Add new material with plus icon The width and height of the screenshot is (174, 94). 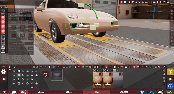click(x=164, y=74)
